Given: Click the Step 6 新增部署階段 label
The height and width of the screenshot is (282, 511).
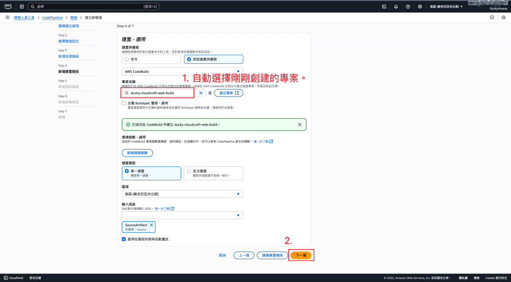Looking at the screenshot, I should pos(68,102).
